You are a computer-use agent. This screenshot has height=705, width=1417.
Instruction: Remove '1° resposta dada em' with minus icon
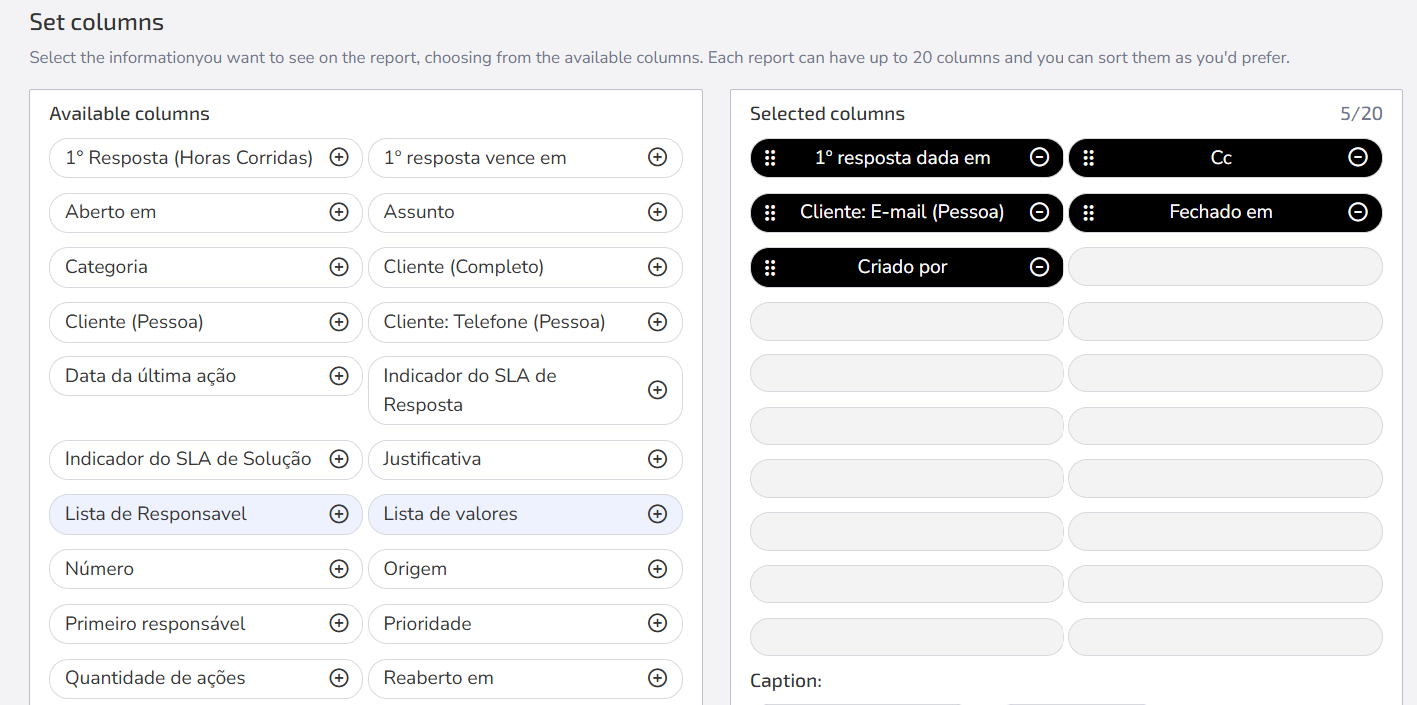tap(1039, 157)
